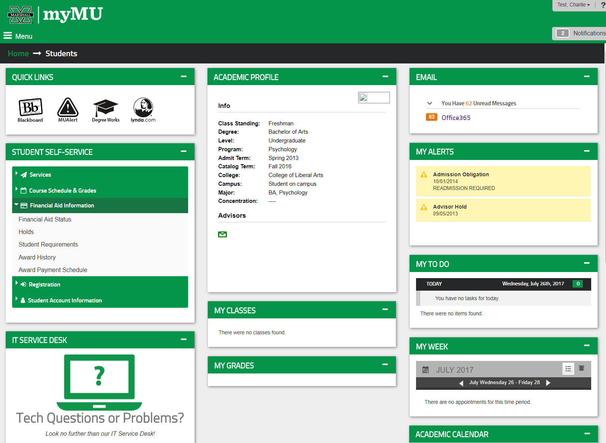Collapse the My Alerts panel

587,151
